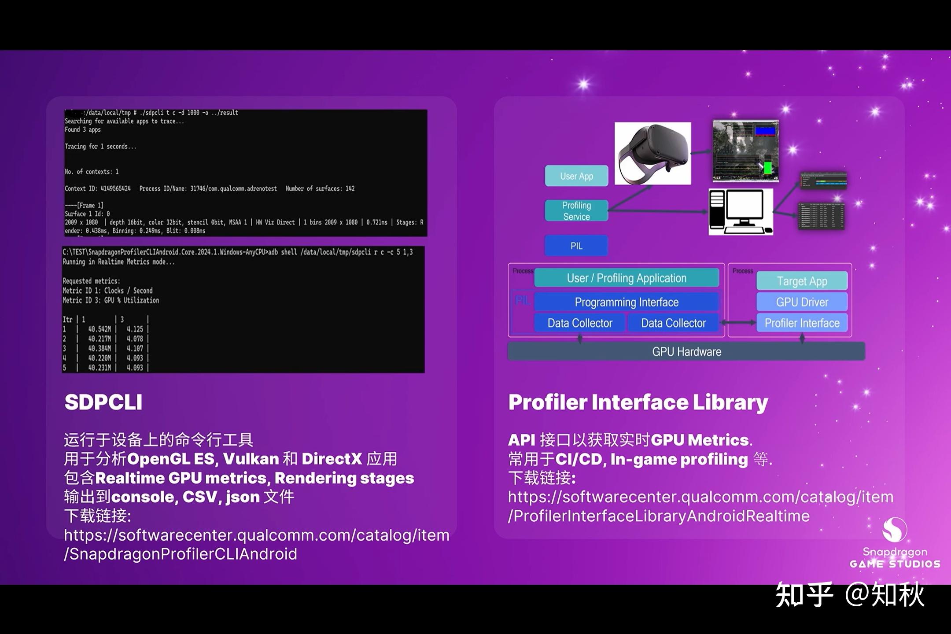Screen dimensions: 951x634
Task: Click the Target App block
Action: point(801,280)
